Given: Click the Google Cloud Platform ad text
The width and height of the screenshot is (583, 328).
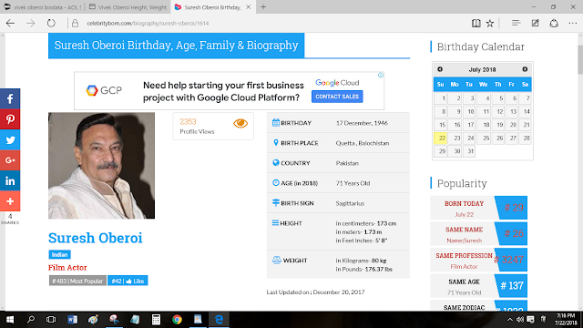Looking at the screenshot, I should [223, 91].
